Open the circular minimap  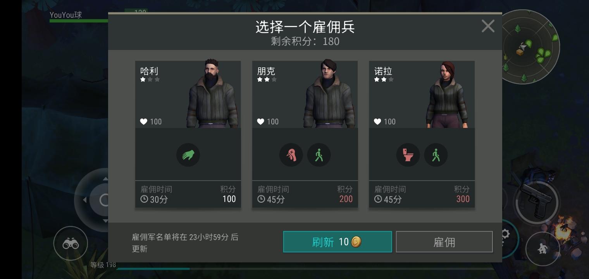[531, 47]
